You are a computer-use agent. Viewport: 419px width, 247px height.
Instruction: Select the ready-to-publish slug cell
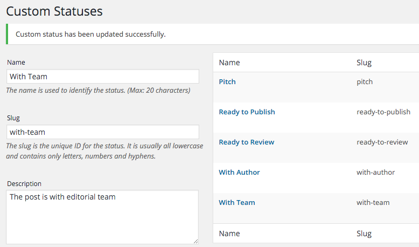[383, 112]
